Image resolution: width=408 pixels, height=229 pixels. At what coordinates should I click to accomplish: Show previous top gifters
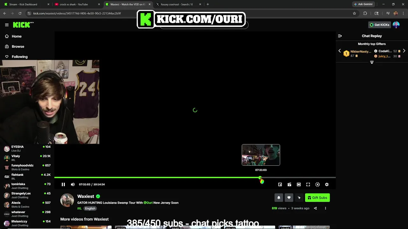(x=339, y=51)
